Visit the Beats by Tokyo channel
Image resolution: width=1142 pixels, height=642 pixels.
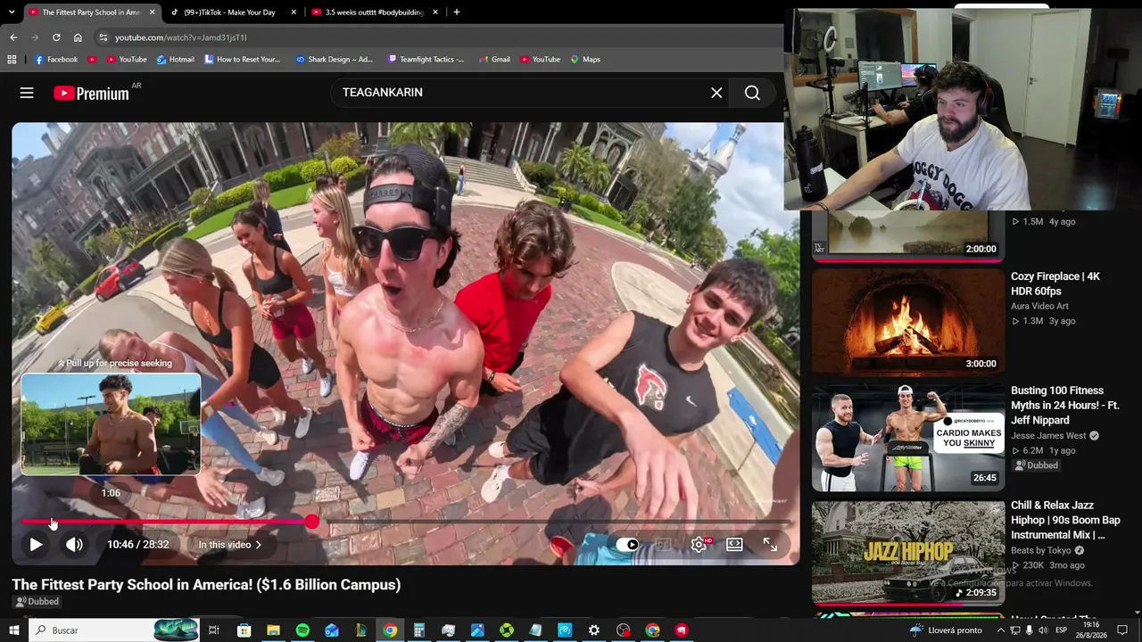click(x=1041, y=550)
